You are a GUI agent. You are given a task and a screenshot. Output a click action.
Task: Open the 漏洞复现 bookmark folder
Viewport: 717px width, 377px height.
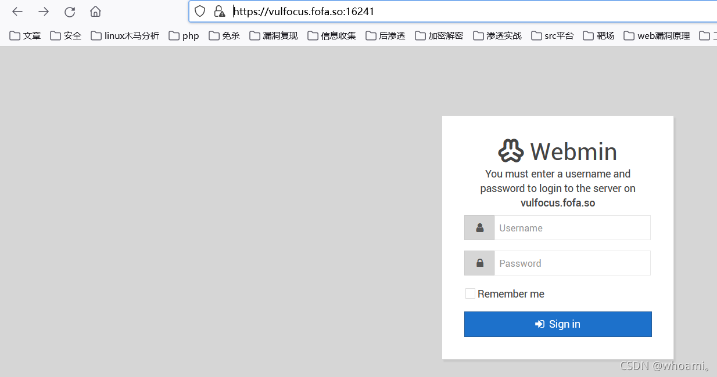click(274, 36)
